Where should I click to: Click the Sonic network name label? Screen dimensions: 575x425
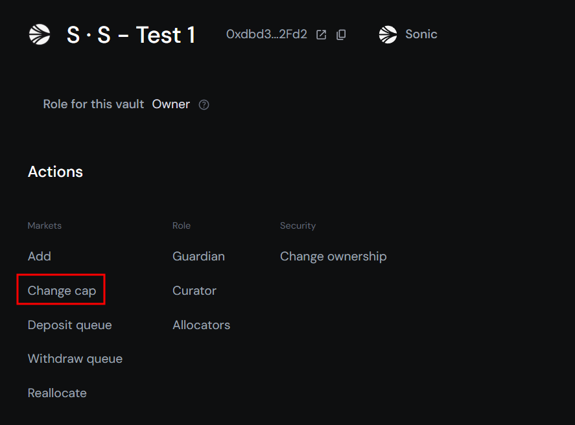click(x=421, y=34)
